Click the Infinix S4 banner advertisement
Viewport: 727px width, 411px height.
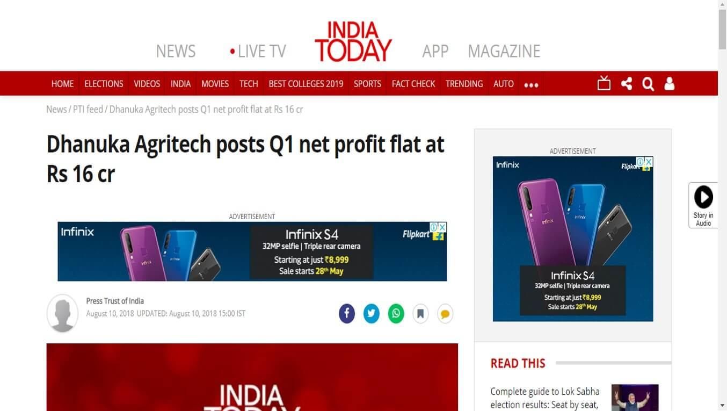pyautogui.click(x=252, y=251)
